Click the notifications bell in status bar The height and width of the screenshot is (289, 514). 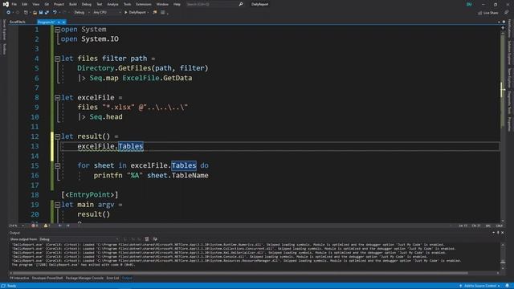pyautogui.click(x=508, y=286)
